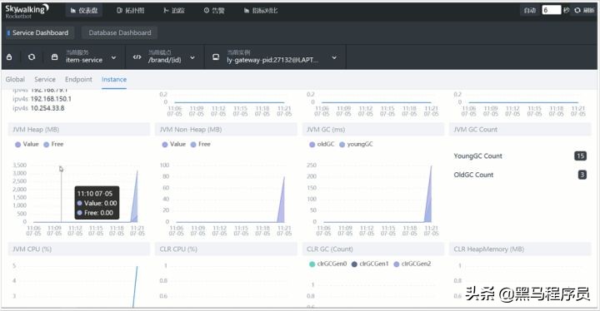600x311 pixels.
Task: Click the CLR GC (Count) panel title
Action: (x=330, y=249)
